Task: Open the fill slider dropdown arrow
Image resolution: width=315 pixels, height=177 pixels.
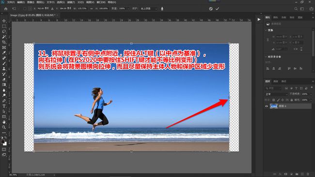Action: click(x=311, y=100)
